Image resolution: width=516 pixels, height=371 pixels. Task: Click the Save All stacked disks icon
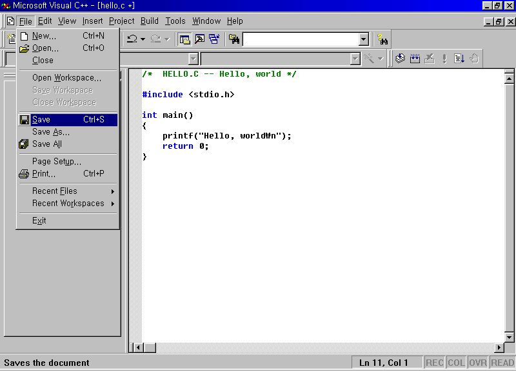[x=24, y=144]
